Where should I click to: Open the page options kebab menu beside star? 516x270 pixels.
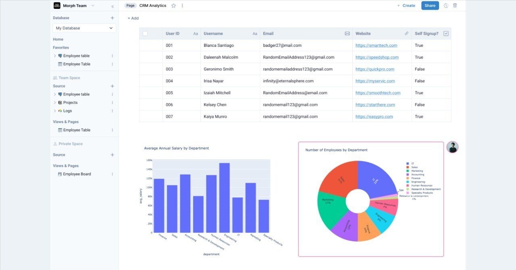coord(182,6)
